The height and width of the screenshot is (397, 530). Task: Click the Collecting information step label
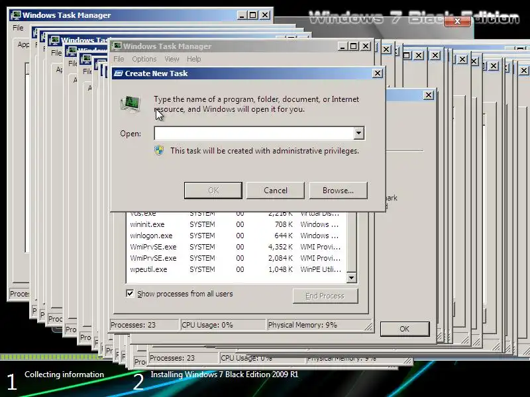pyautogui.click(x=64, y=375)
